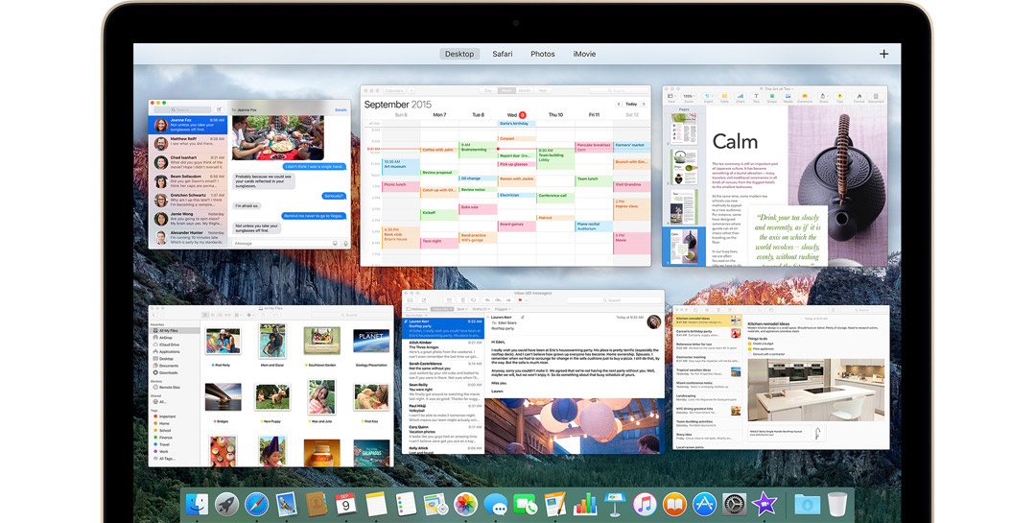This screenshot has height=523, width=1035.
Task: Open Photos pinwheel icon in Dock
Action: pos(465,505)
